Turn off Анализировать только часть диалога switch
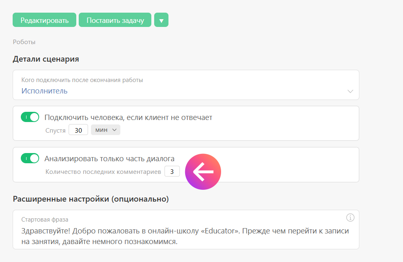This screenshot has height=262, width=403. click(x=30, y=158)
